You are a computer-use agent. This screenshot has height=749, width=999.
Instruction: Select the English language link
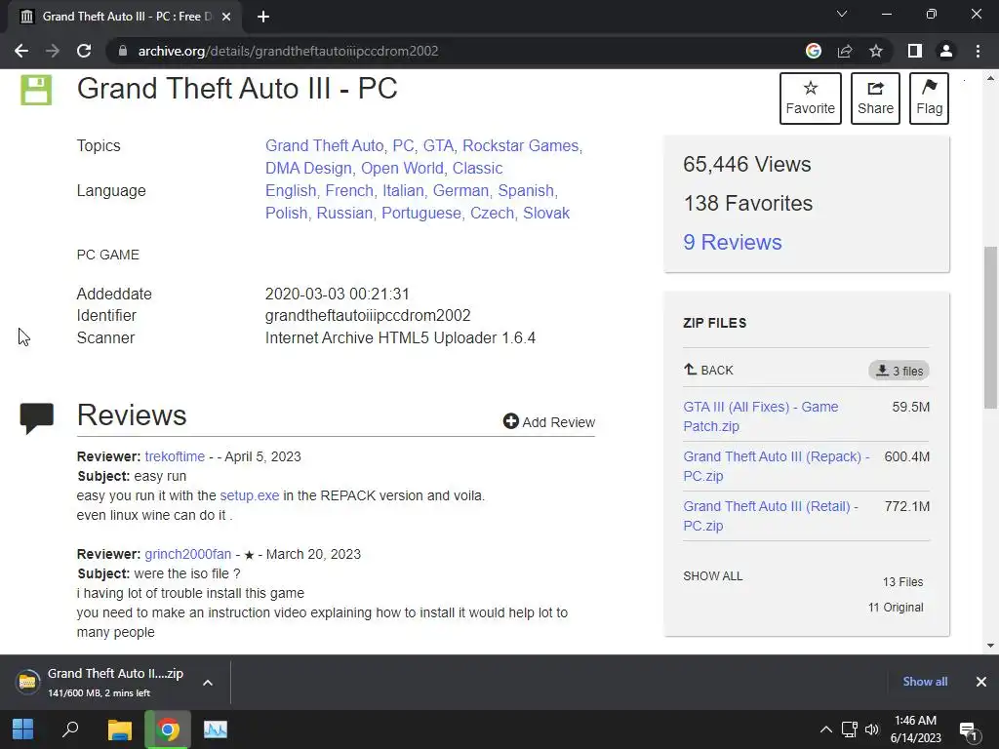point(291,190)
